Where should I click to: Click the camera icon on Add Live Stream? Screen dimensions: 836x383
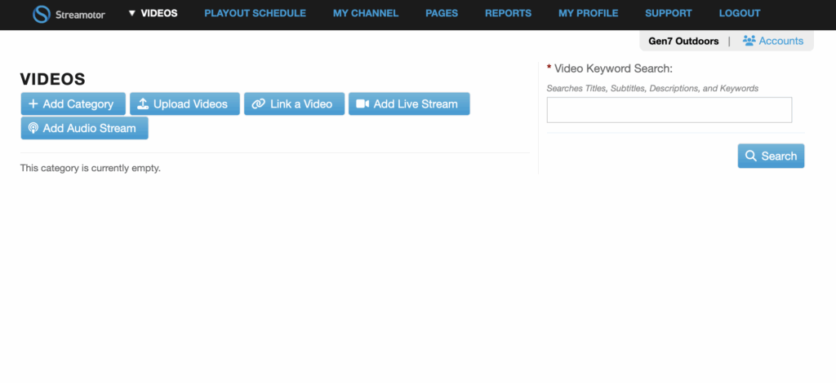tap(362, 104)
